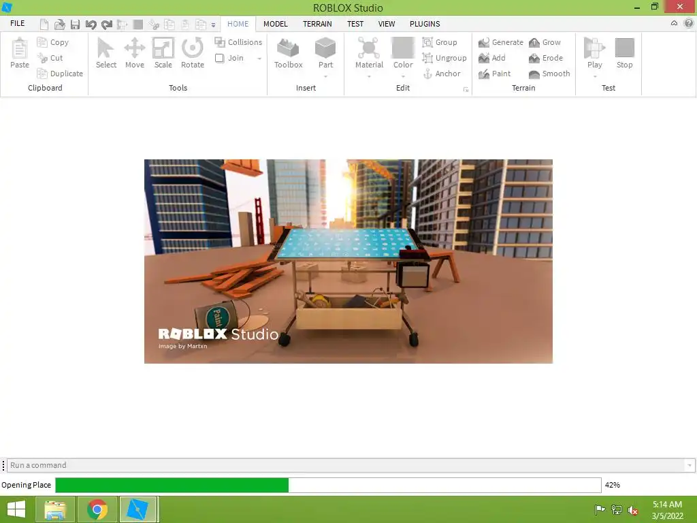Image resolution: width=697 pixels, height=523 pixels.
Task: Switch to the VIEW tab
Action: pyautogui.click(x=387, y=24)
